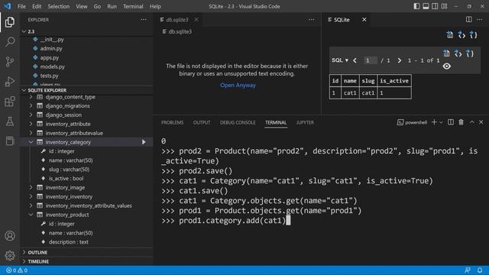Collapse the inventory_product table
489x275 pixels.
click(31, 215)
